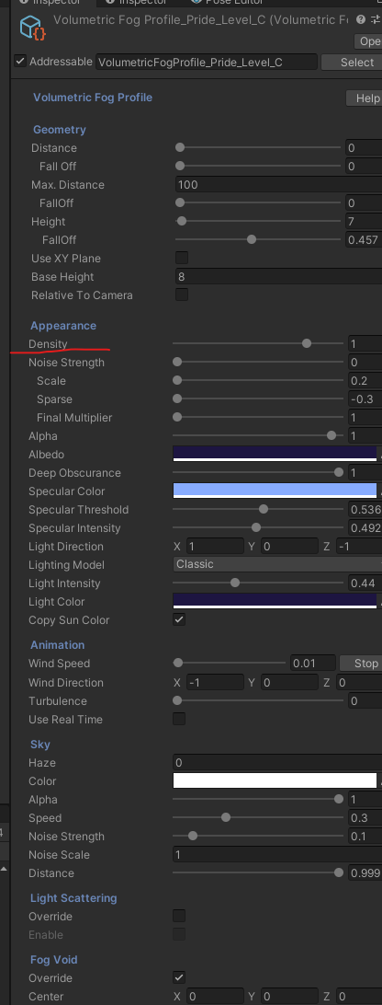Click the Select button beside the addressable name
The width and height of the screenshot is (382, 1005).
click(352, 63)
